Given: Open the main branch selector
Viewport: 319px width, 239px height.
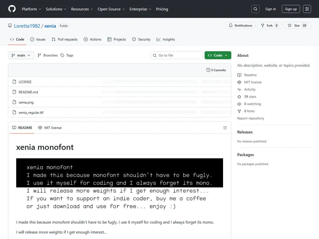Looking at the screenshot, I should (21, 55).
